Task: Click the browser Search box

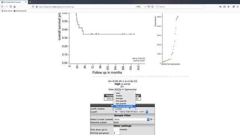Action: tap(180, 7)
